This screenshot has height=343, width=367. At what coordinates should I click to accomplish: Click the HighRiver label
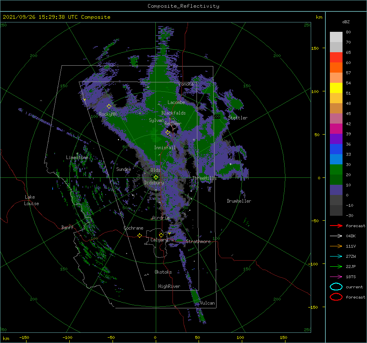coord(169,286)
